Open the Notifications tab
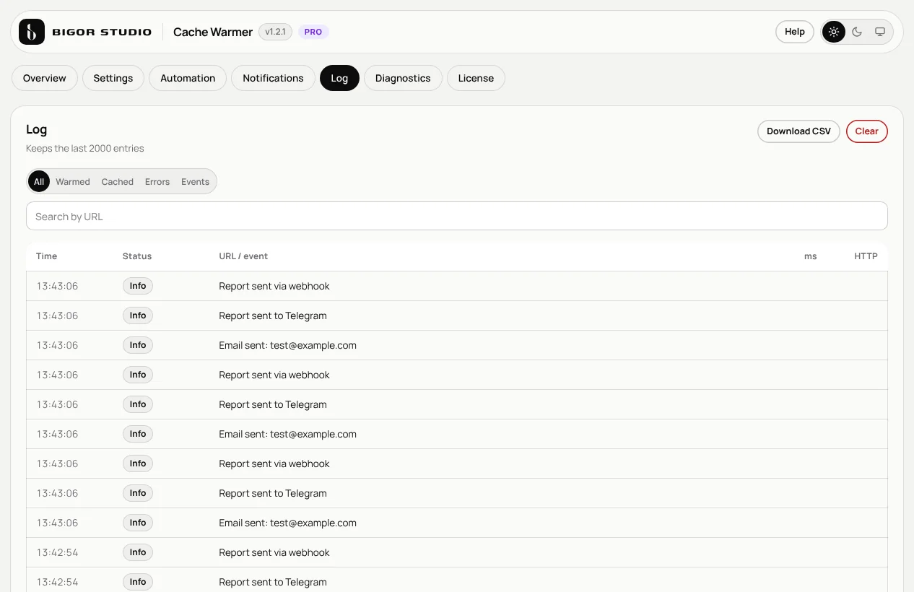 tap(273, 78)
